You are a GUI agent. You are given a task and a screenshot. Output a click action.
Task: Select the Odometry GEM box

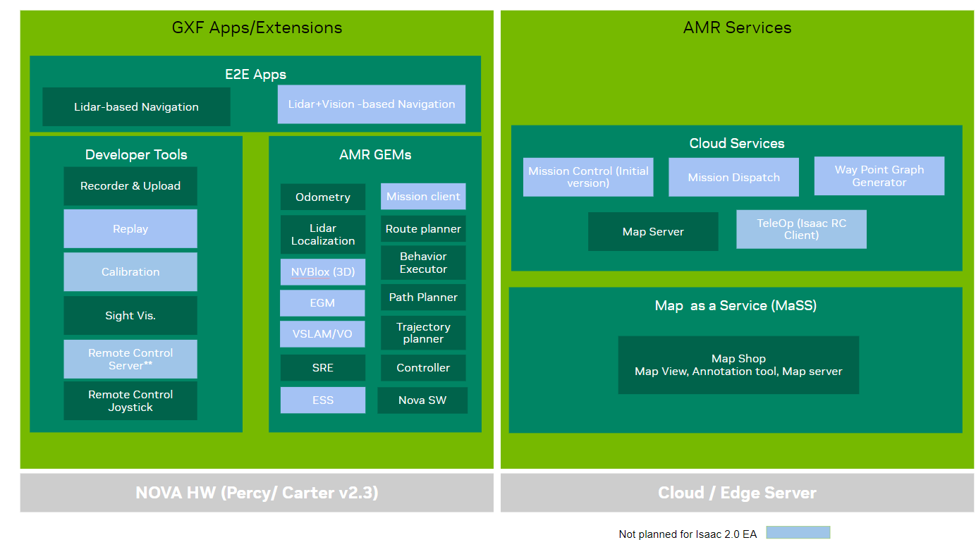[323, 197]
